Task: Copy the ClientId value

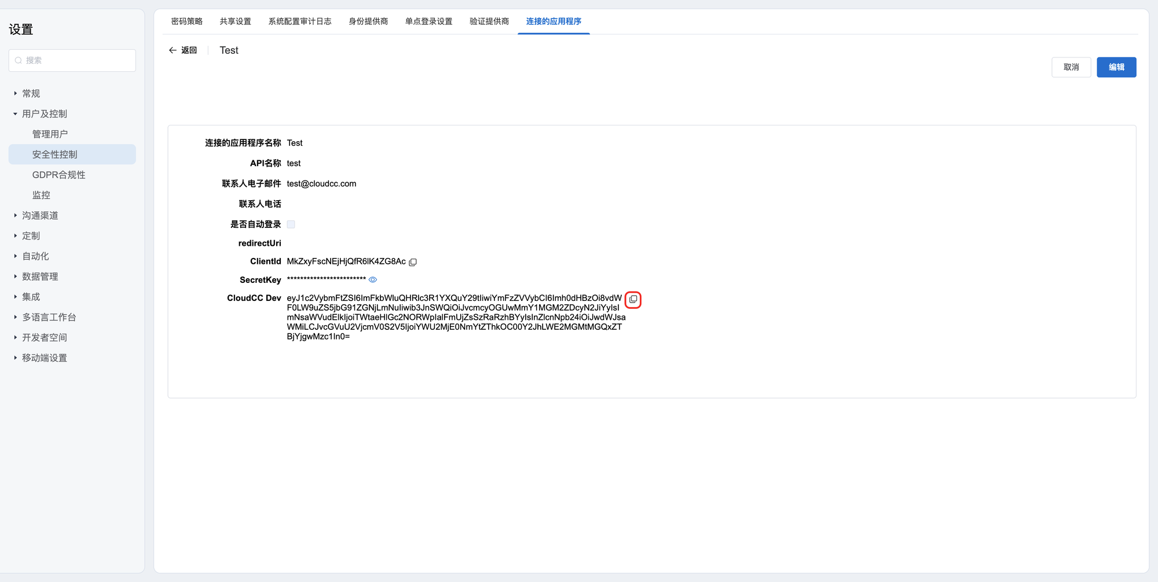Action: 413,262
